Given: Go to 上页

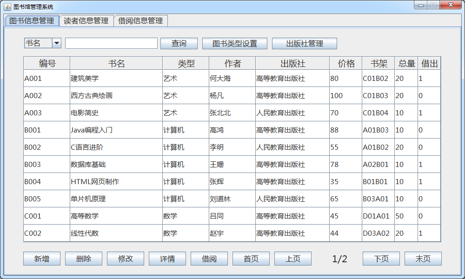Looking at the screenshot, I should (x=292, y=259).
